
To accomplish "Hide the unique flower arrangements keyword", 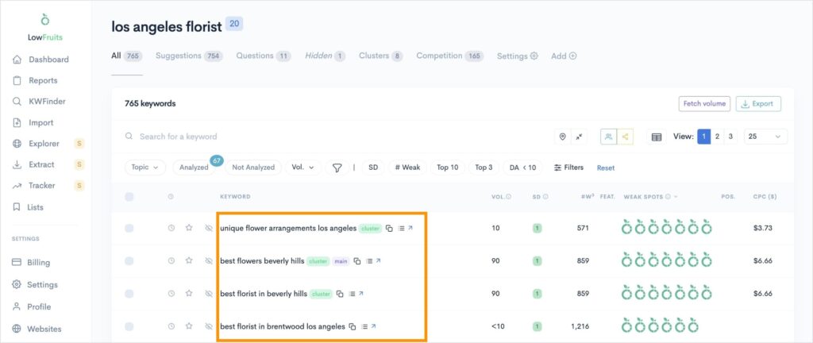I will click(x=209, y=228).
